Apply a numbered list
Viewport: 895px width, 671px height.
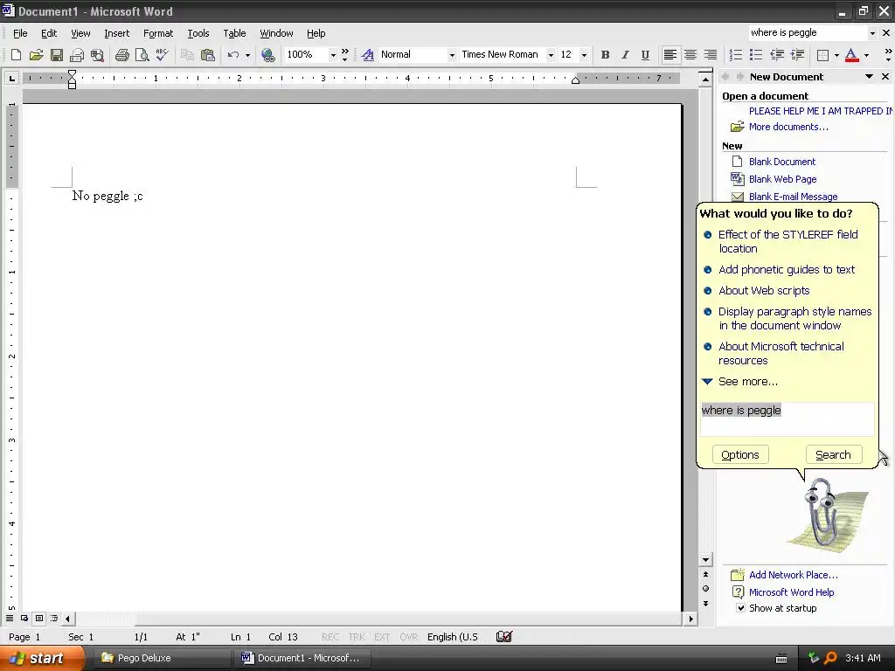(x=736, y=55)
